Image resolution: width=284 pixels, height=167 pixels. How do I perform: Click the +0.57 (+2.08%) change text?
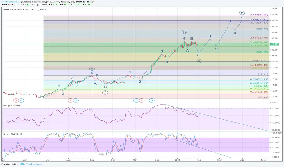point(39,5)
